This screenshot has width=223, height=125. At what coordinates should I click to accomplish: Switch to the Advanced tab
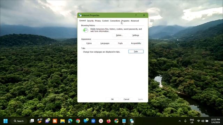(135, 21)
